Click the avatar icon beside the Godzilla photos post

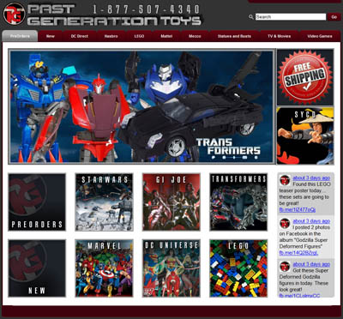(285, 223)
